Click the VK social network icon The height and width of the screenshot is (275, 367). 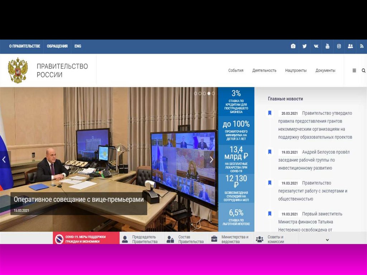tap(316, 46)
